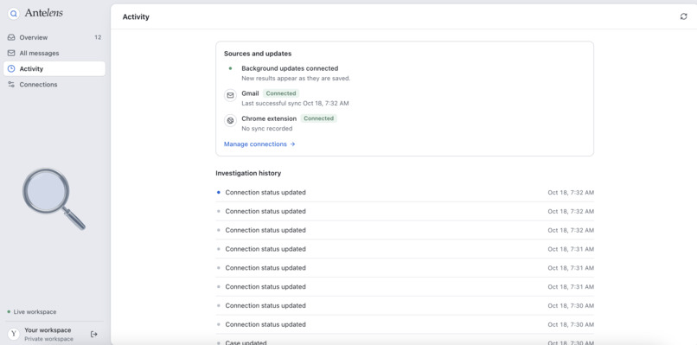697x345 pixels.
Task: Click the Chrome extension Connected badge
Action: coord(319,118)
